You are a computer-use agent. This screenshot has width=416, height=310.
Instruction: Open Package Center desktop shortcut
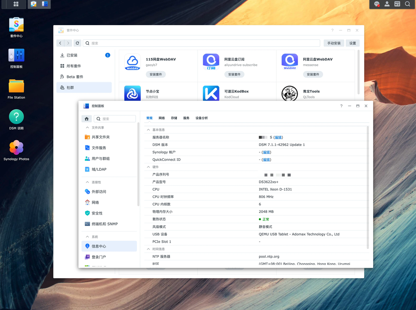pyautogui.click(x=16, y=27)
